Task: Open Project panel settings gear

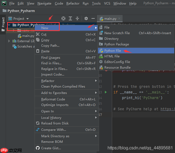Action: (x=86, y=18)
